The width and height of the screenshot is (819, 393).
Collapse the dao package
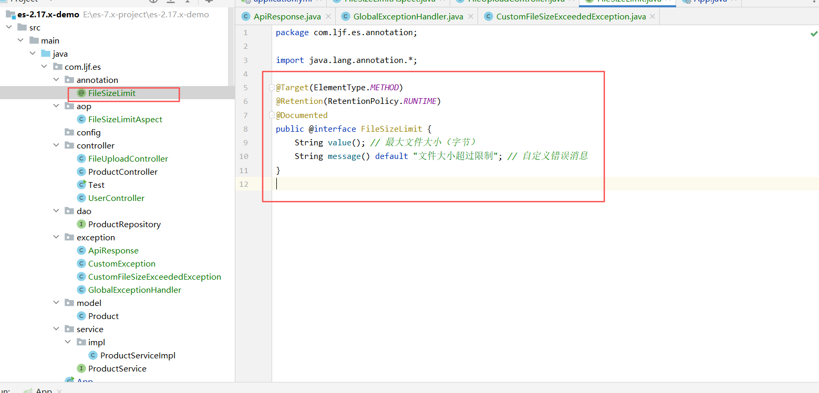57,211
